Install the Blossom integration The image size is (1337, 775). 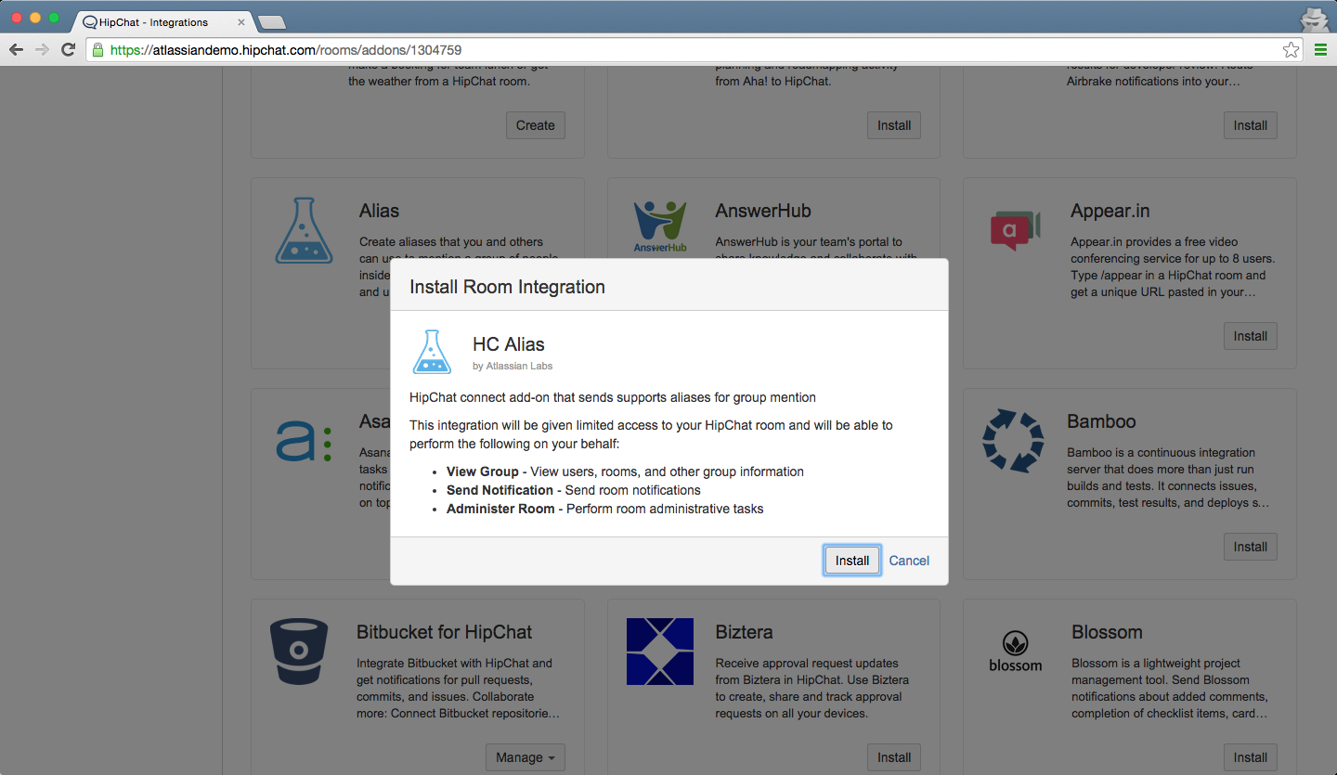[1251, 757]
